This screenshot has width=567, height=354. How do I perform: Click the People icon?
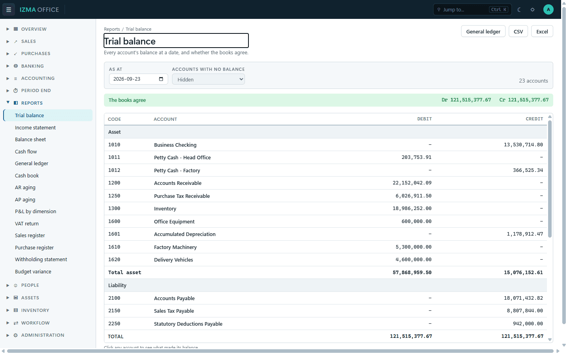point(16,285)
